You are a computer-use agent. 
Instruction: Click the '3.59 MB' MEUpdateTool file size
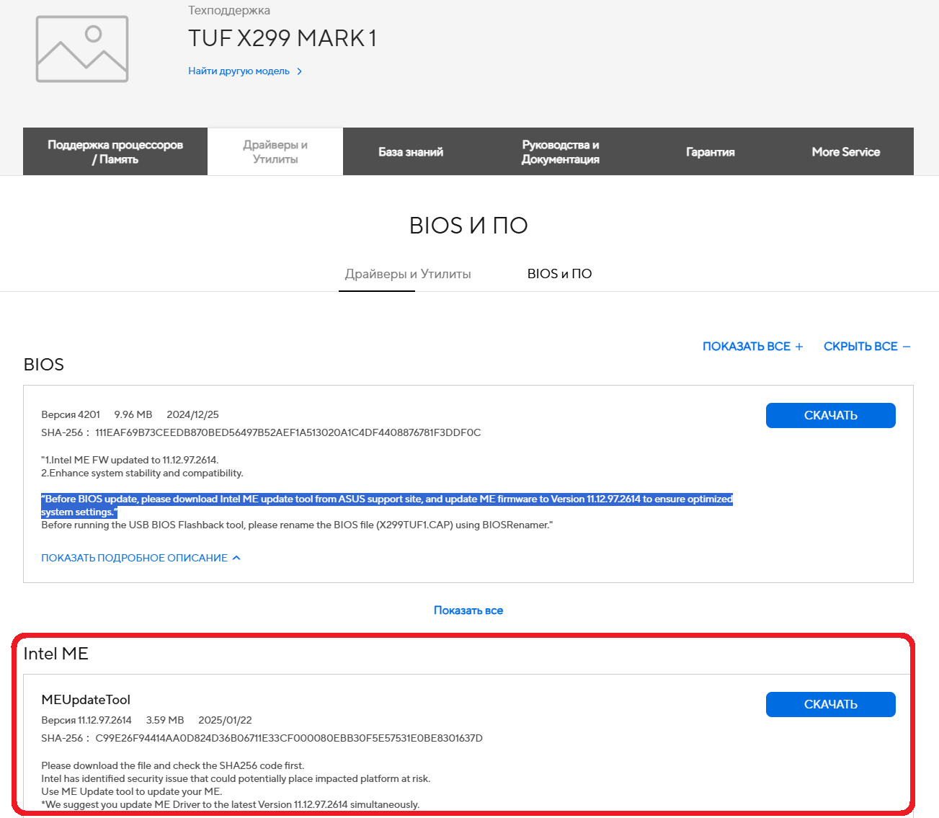165,720
